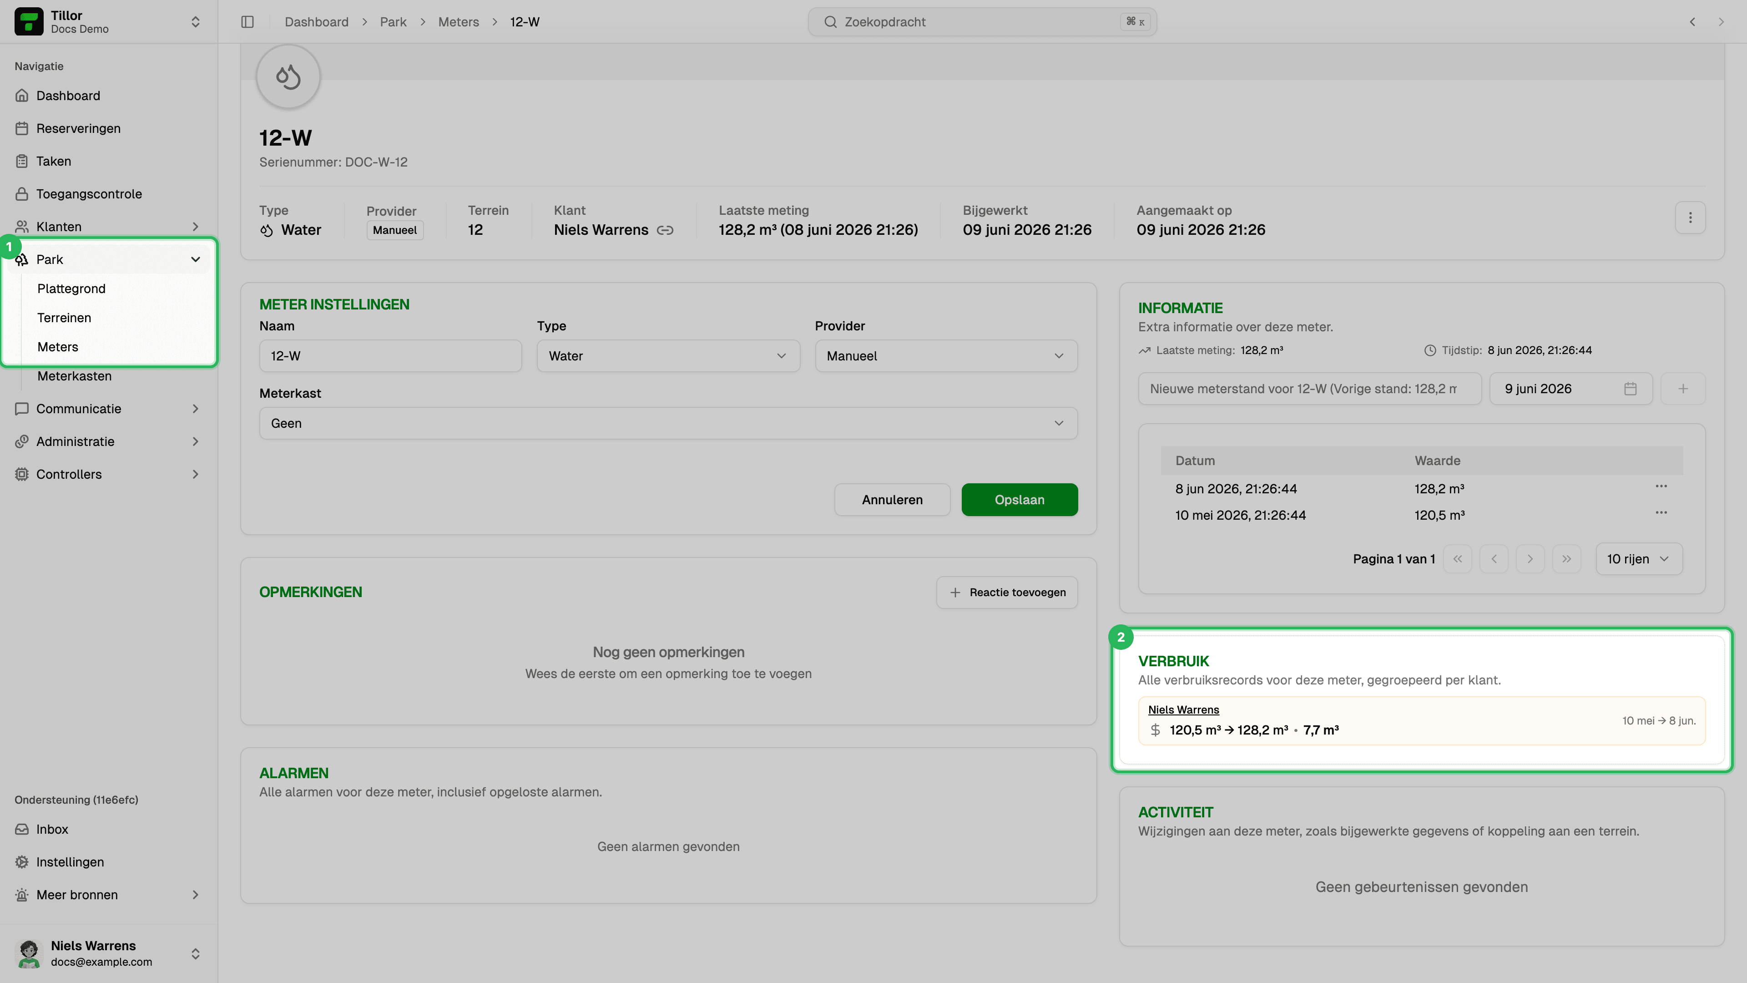Click the Meters breadcrumb
1747x983 pixels.
458,22
